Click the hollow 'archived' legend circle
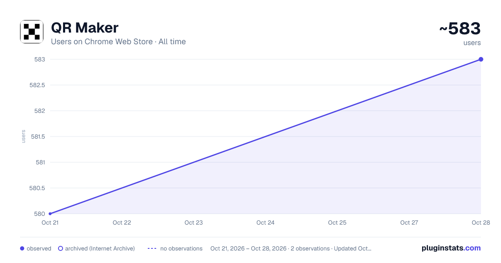The image size is (501, 263). tap(61, 248)
